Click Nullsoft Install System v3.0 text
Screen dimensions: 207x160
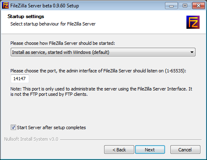(31, 139)
